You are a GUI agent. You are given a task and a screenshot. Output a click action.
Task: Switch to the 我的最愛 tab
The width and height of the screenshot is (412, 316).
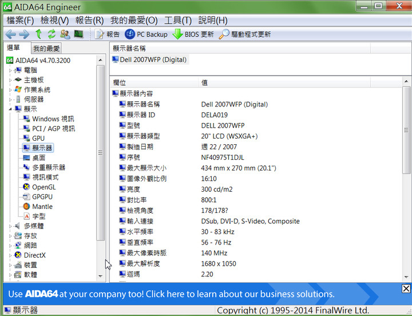pyautogui.click(x=46, y=48)
